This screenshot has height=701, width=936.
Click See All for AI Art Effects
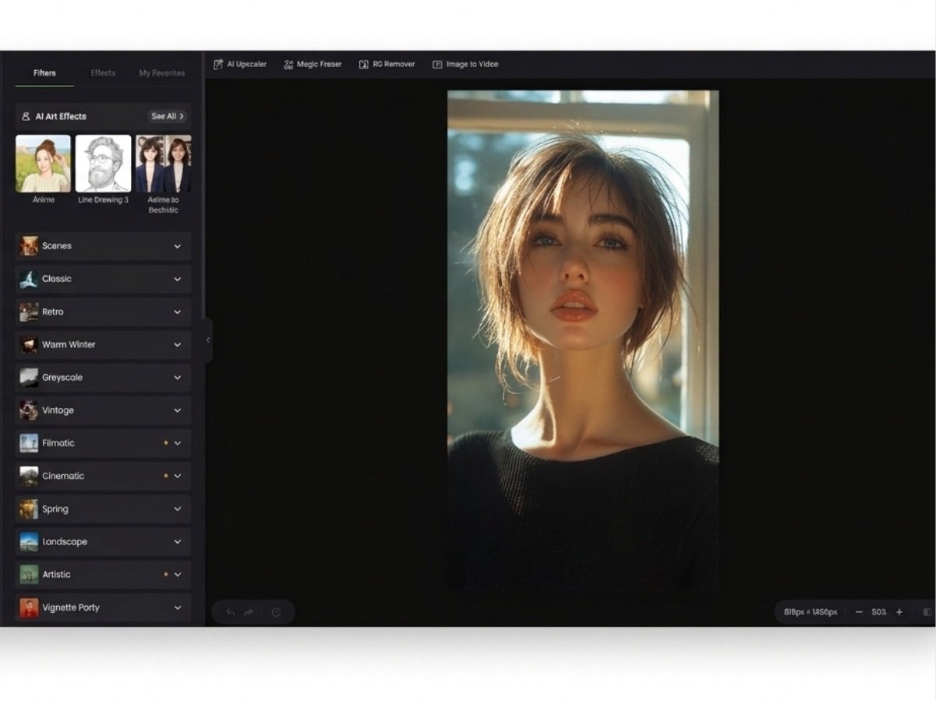coord(168,116)
